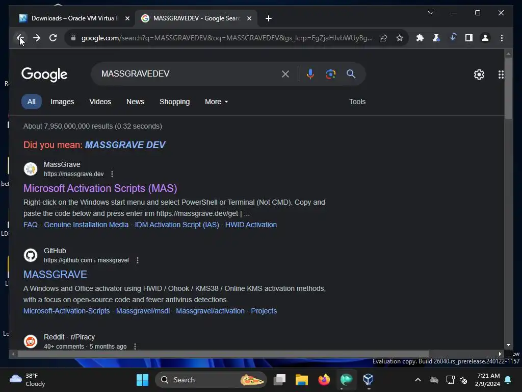Submit search with the magnifier icon
The image size is (522, 392).
[351, 74]
